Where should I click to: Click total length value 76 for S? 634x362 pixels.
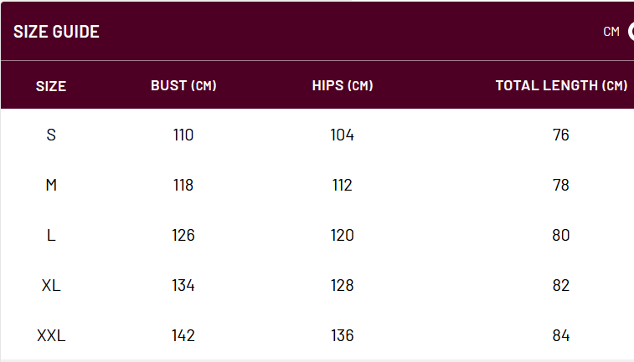(x=561, y=135)
